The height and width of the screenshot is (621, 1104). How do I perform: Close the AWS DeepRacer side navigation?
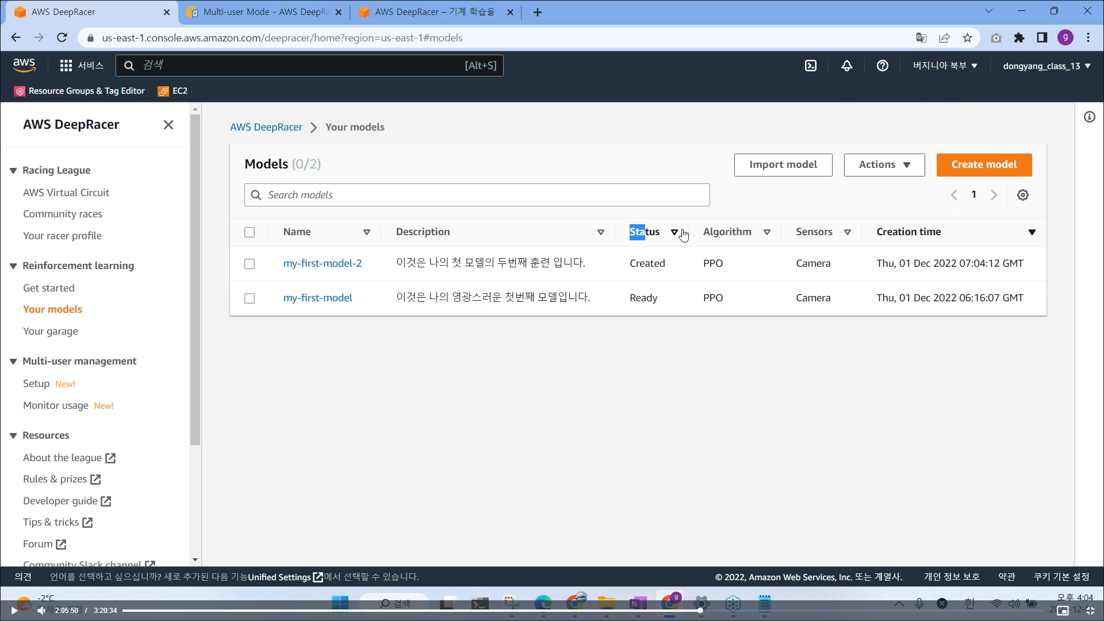tap(168, 125)
